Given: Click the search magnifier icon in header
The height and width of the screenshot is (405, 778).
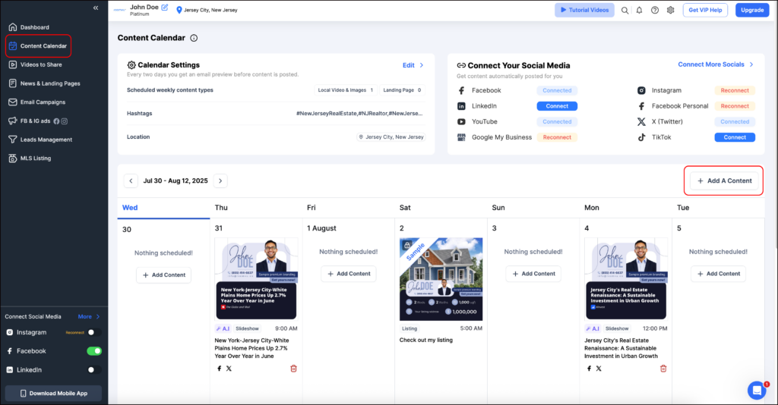Looking at the screenshot, I should (625, 11).
